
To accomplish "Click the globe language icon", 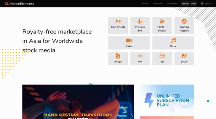I will pos(202,4).
